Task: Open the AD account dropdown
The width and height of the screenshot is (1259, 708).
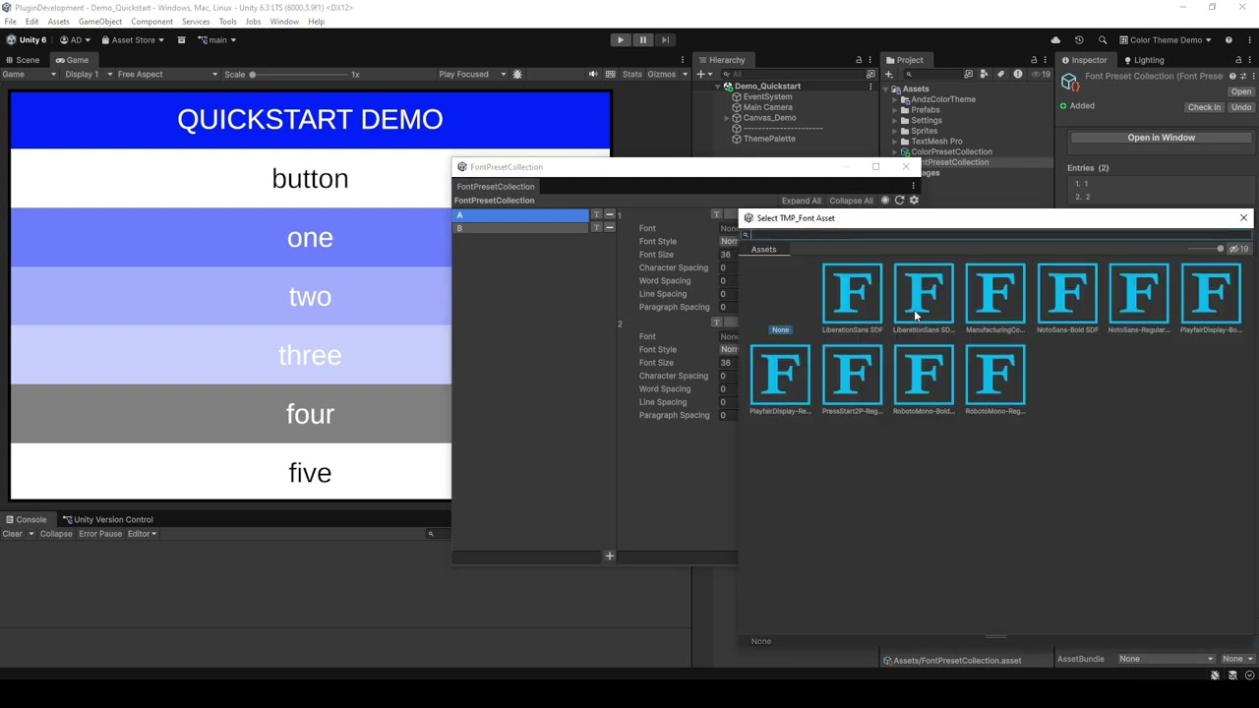Action: pyautogui.click(x=75, y=40)
